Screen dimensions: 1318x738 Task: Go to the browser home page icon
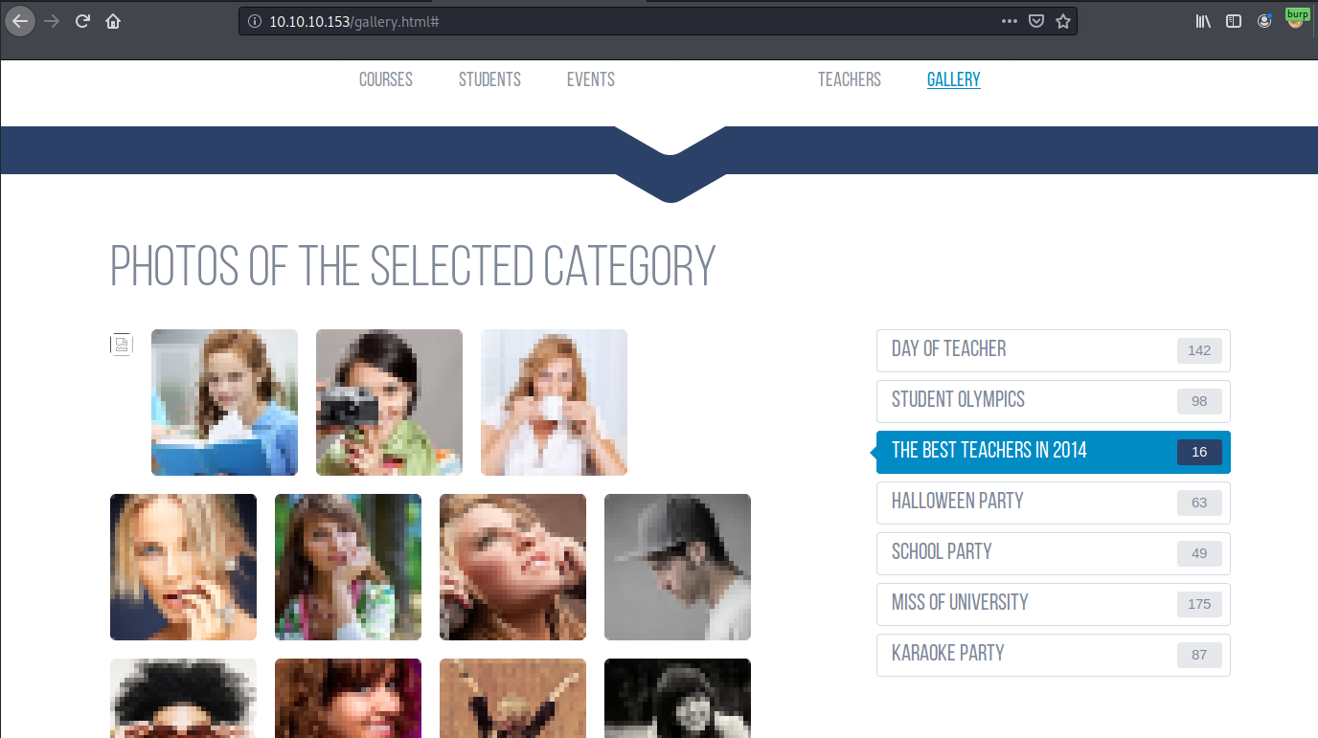113,21
